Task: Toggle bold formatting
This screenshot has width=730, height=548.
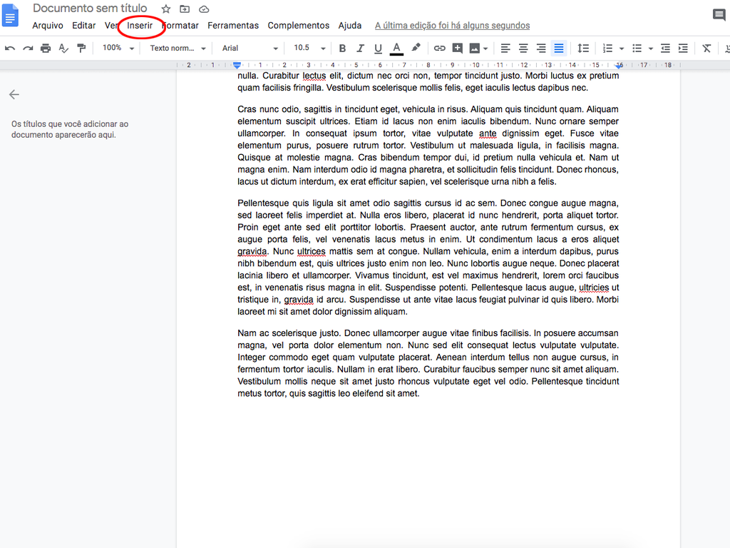Action: [x=342, y=48]
